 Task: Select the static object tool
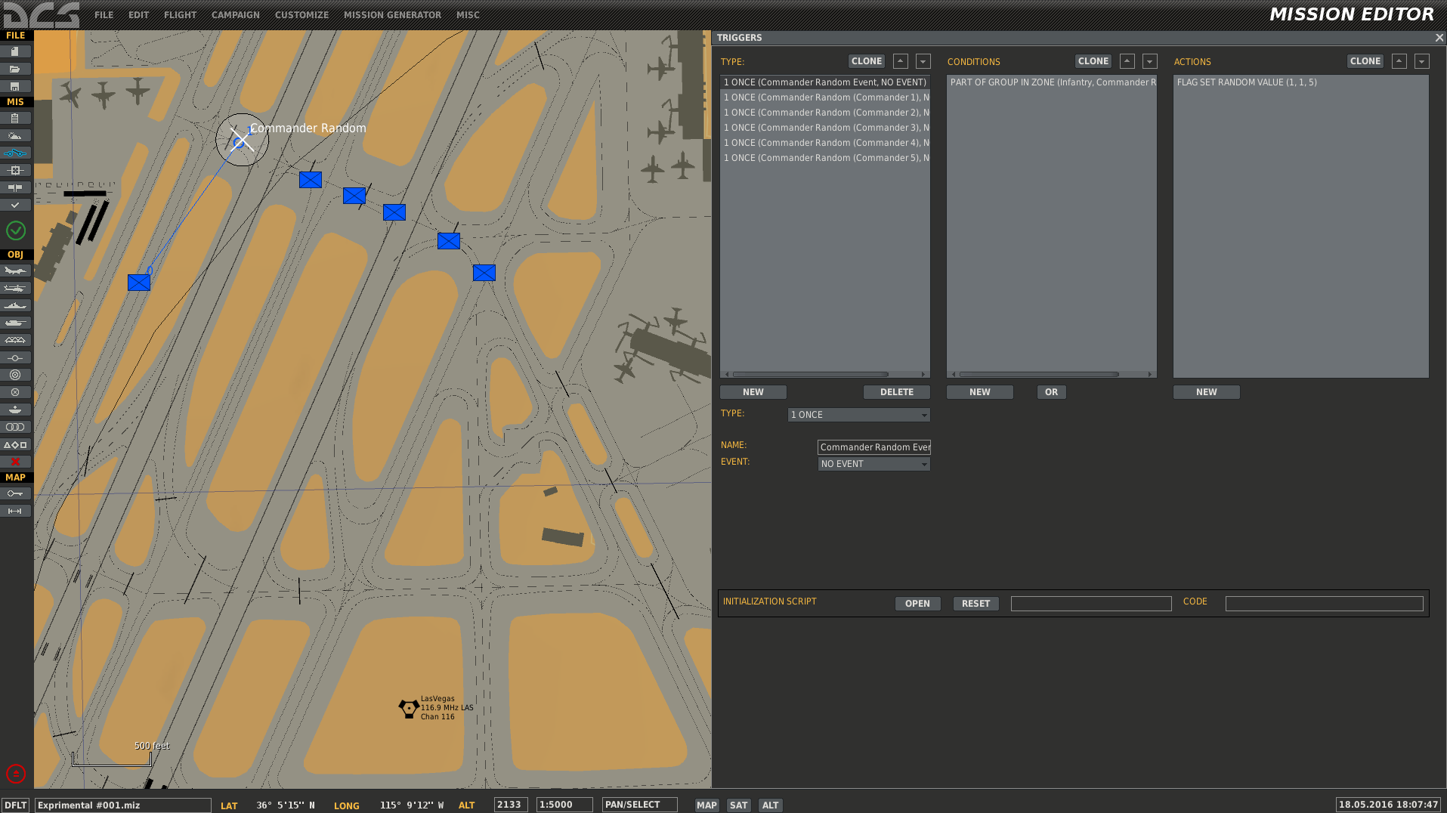pos(15,340)
